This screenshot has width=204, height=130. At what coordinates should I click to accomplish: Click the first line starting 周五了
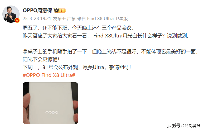pyautogui.click(x=78, y=28)
